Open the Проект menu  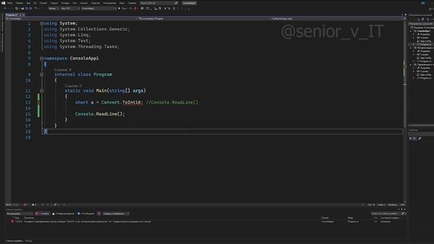point(43,3)
